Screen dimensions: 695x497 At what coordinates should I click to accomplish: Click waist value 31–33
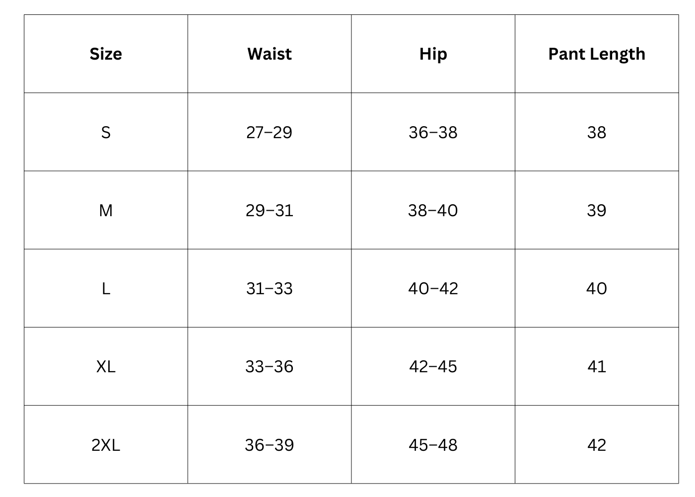point(270,288)
